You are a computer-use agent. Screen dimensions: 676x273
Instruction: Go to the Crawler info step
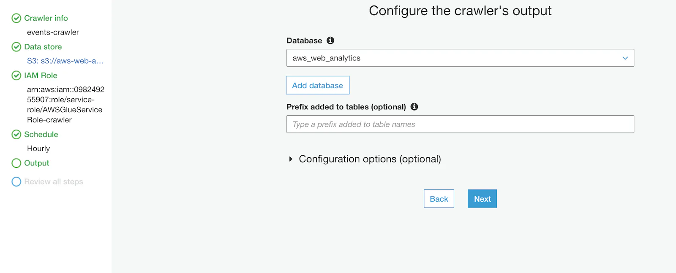(46, 18)
